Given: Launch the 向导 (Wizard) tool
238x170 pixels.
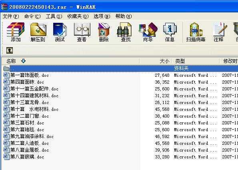Looking at the screenshot, I should pyautogui.click(x=148, y=32).
